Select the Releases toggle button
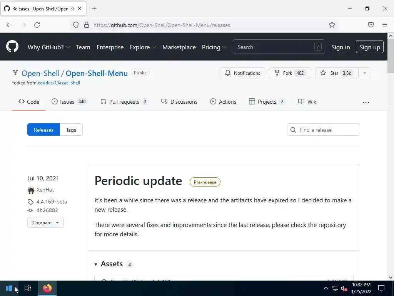Viewport: 394px width, 296px height. [44, 129]
